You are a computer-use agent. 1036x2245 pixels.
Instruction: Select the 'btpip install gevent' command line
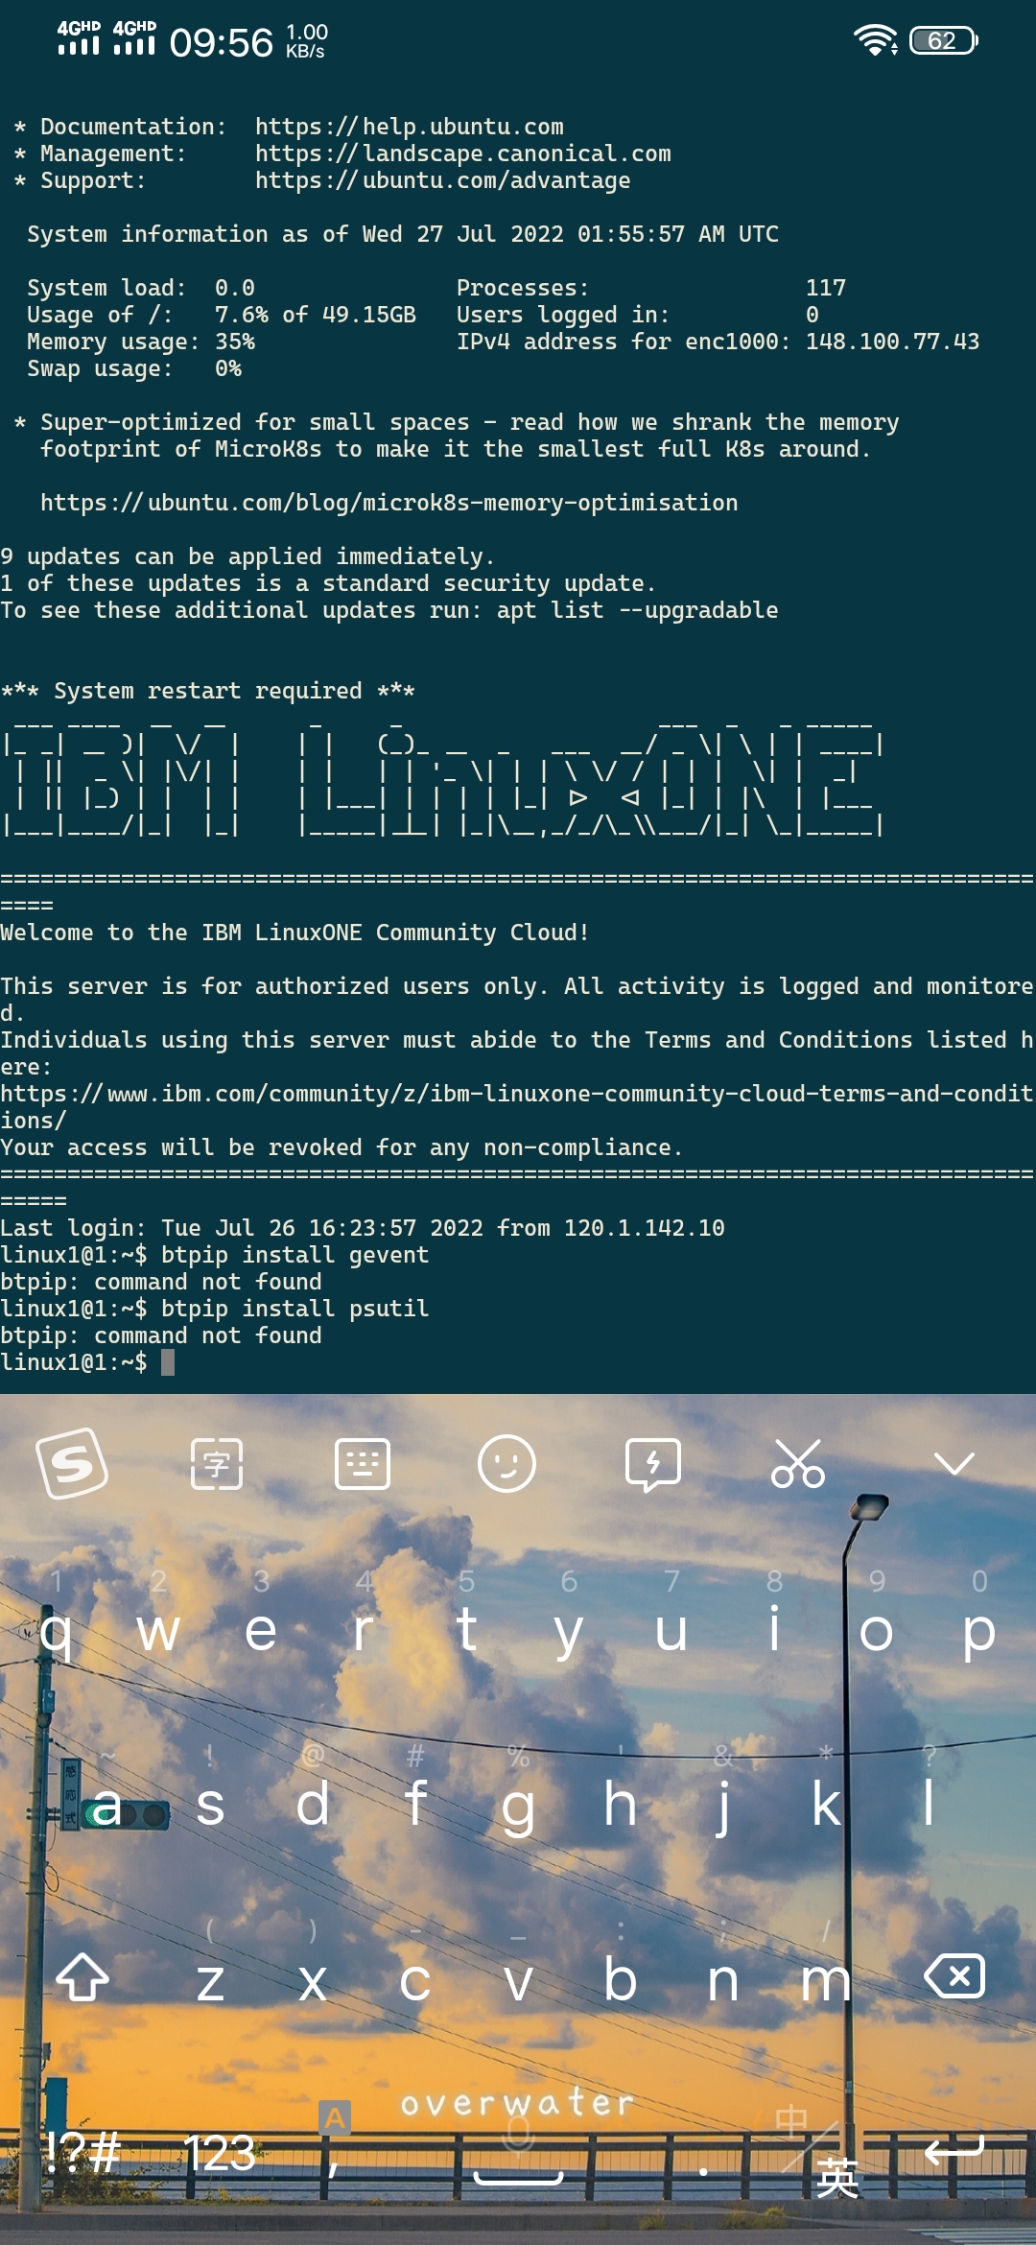(295, 1255)
